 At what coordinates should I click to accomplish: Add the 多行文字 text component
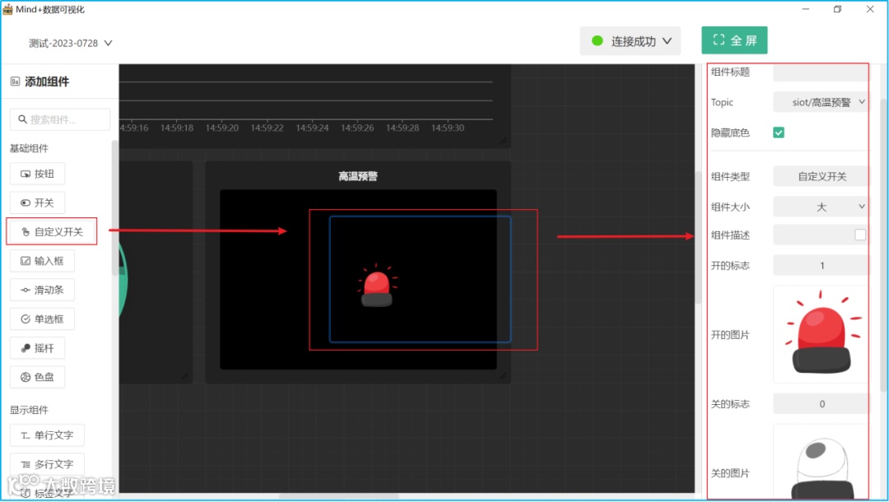point(47,464)
